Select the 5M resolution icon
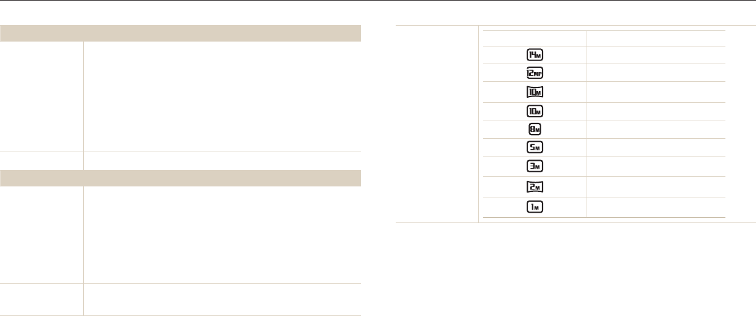The width and height of the screenshot is (756, 316). pyautogui.click(x=534, y=147)
